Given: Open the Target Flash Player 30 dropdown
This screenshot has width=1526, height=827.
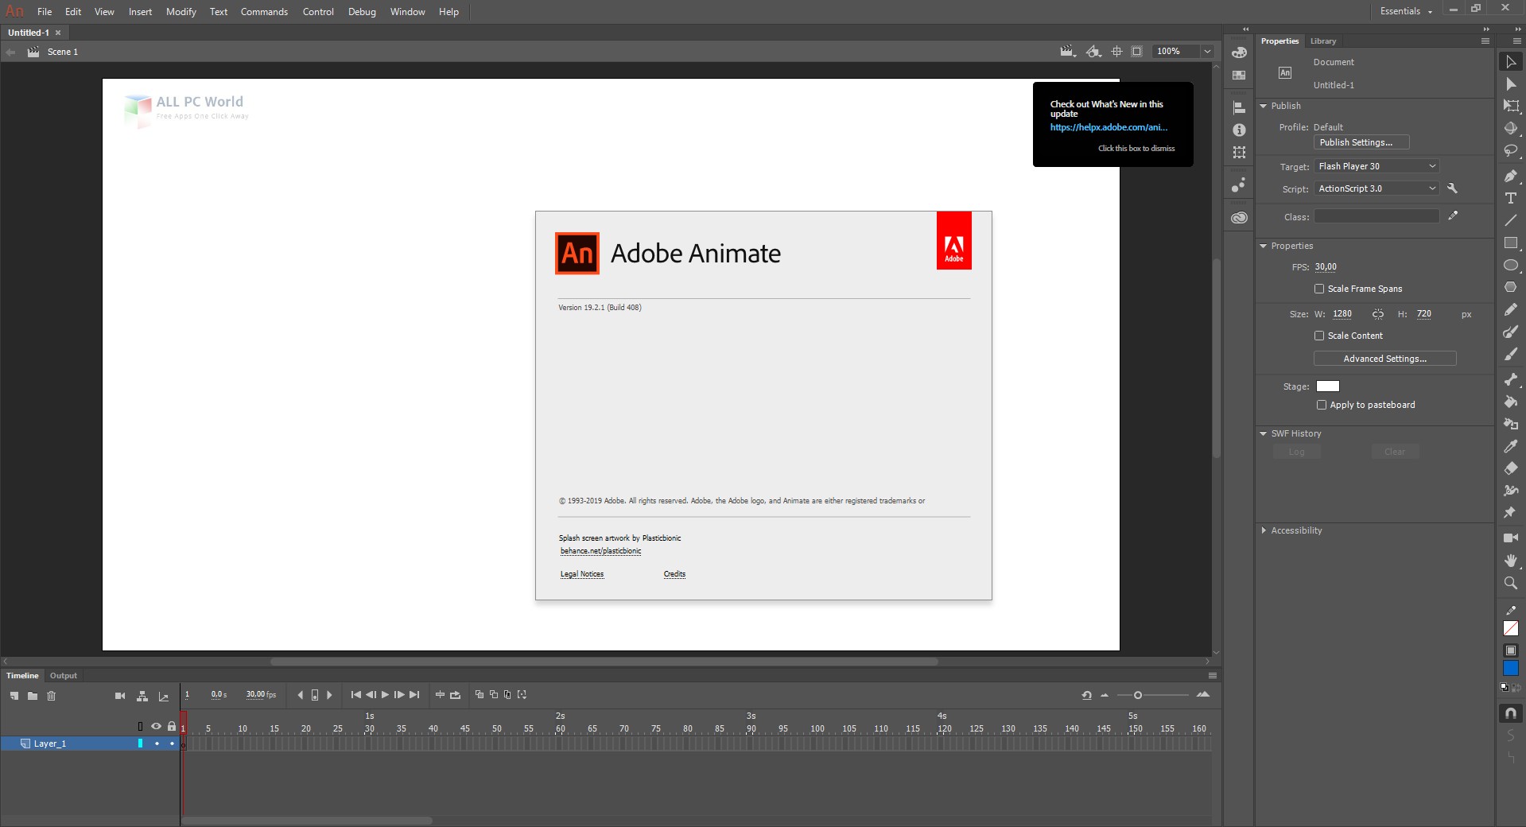Looking at the screenshot, I should point(1431,166).
